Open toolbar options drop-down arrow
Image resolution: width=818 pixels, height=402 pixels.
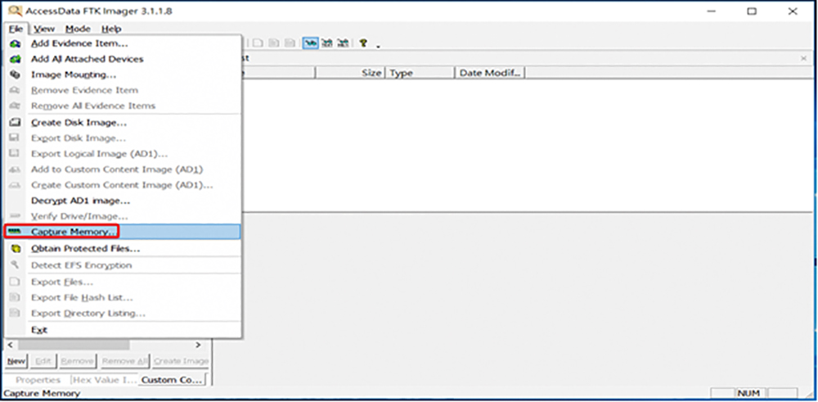point(378,46)
